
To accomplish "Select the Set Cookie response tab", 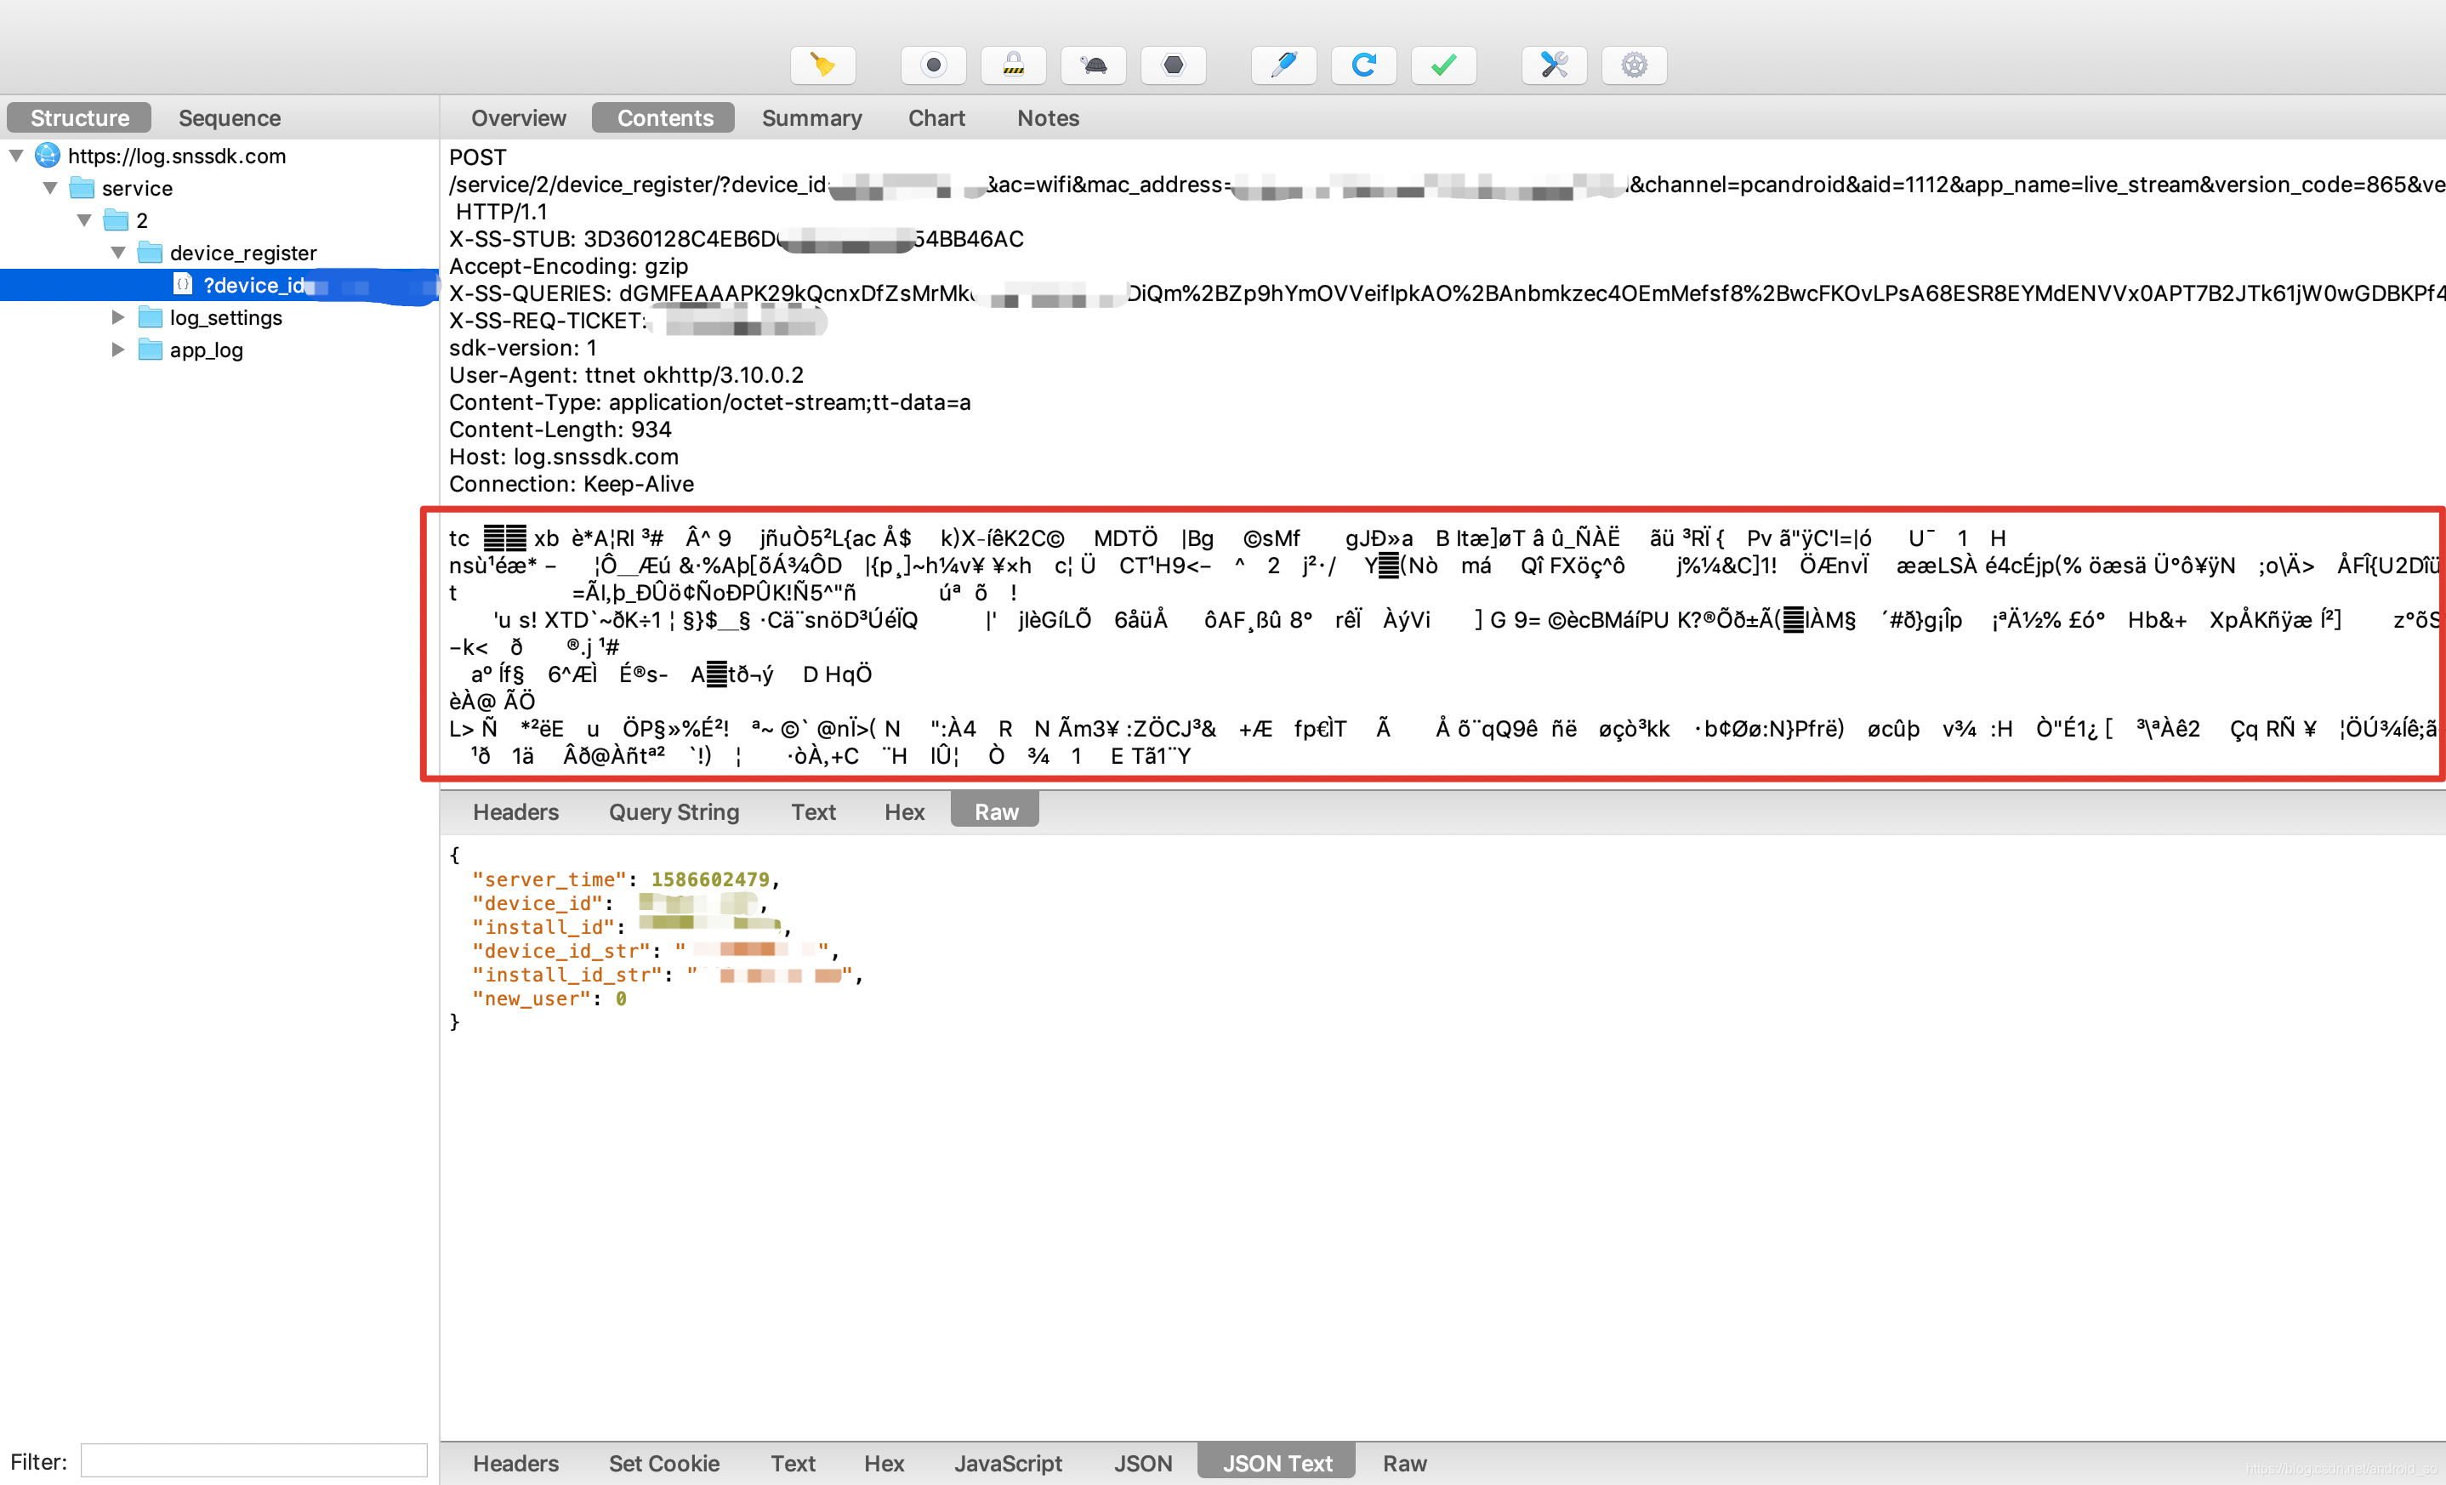I will [x=663, y=1463].
